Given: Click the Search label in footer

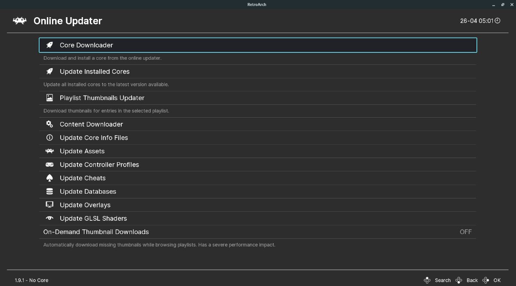Looking at the screenshot, I should pyautogui.click(x=442, y=280).
